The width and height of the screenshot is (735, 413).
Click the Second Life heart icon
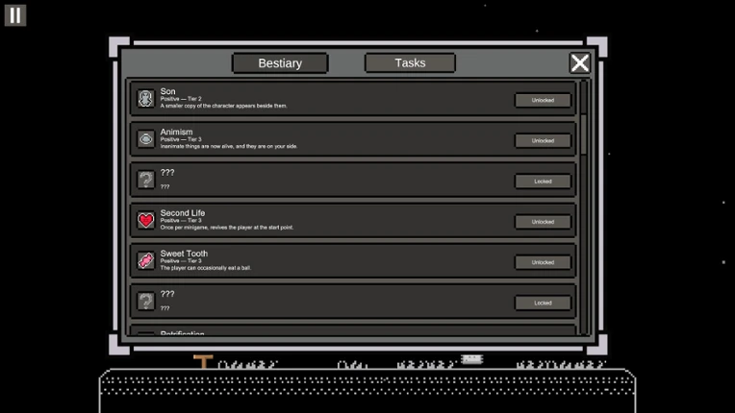click(146, 220)
